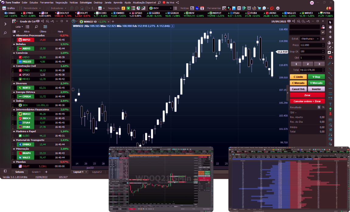Select the text T drawing tool
The width and height of the screenshot is (350, 212).
(x=330, y=104)
